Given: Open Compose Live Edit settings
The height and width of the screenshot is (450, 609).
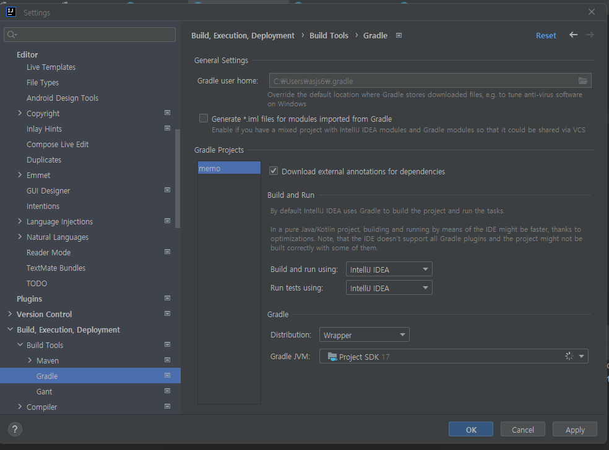Looking at the screenshot, I should [x=58, y=144].
